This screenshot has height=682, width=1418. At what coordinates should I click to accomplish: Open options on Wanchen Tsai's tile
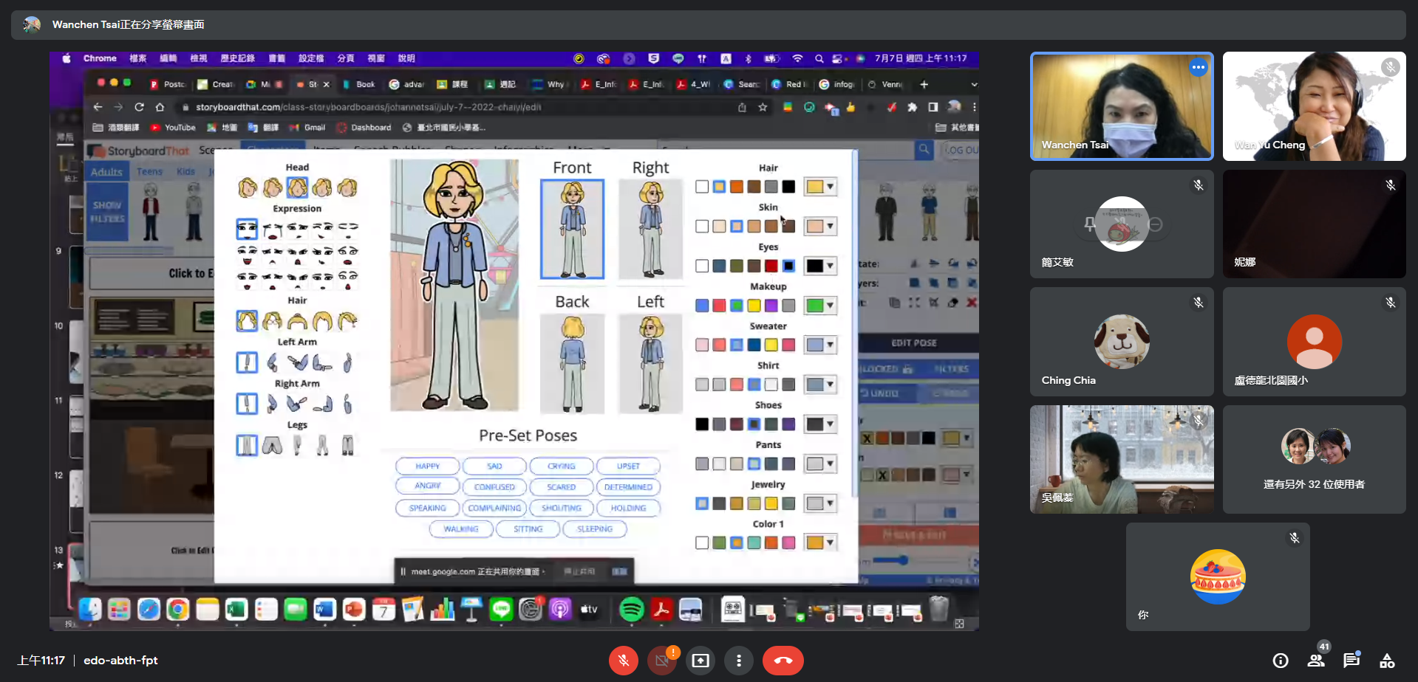point(1198,67)
